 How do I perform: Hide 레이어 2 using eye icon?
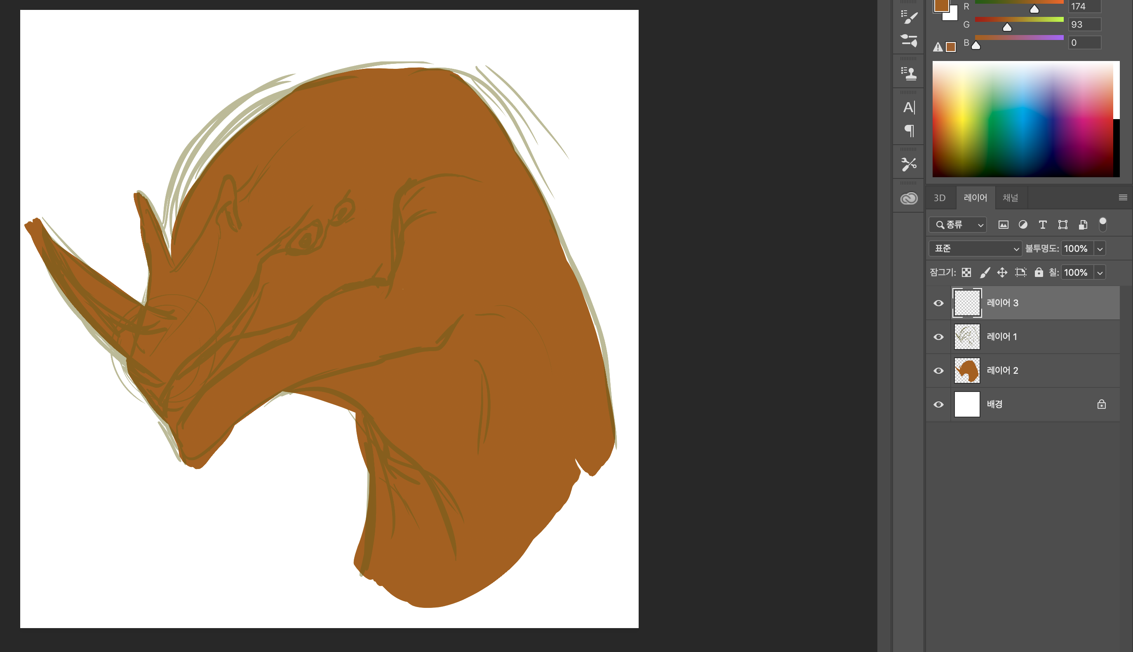[939, 371]
